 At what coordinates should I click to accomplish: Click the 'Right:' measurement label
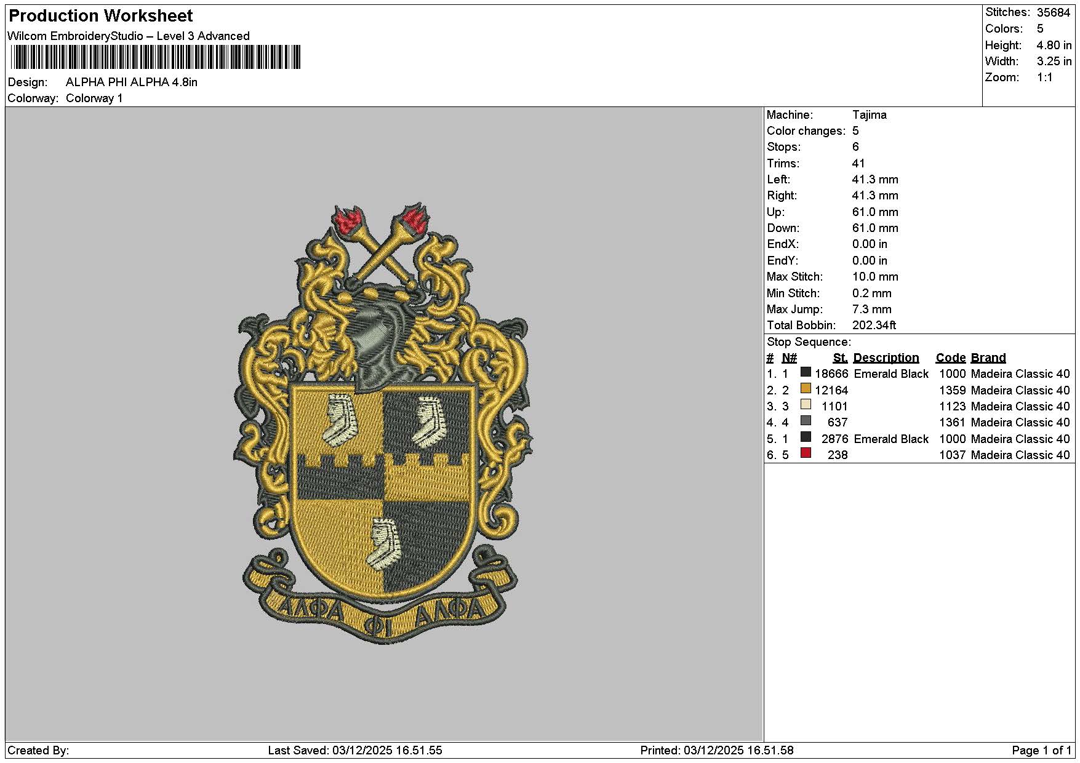tap(782, 196)
